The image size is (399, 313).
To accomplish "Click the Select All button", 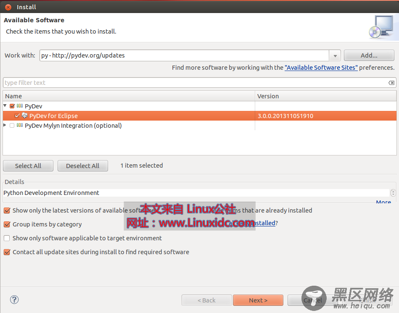I will tap(28, 166).
